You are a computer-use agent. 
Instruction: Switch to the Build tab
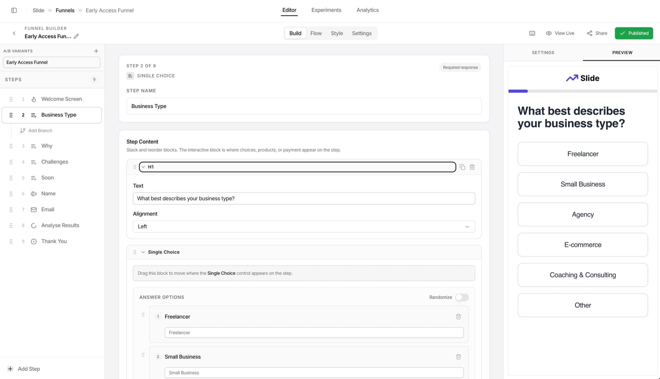(x=295, y=33)
